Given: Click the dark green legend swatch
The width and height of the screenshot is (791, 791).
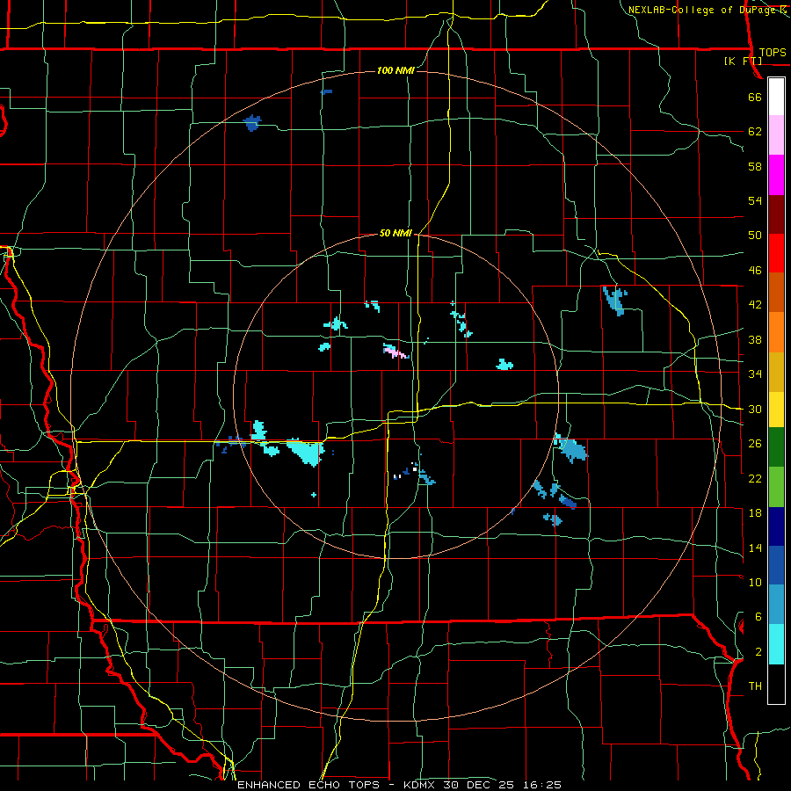Looking at the screenshot, I should pyautogui.click(x=776, y=447).
